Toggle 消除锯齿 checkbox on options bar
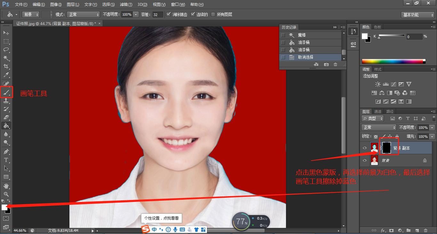437x234 pixels. [169, 14]
